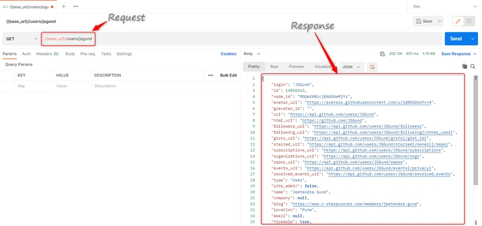Open the comments icon
482x226 pixels.
(x=469, y=21)
